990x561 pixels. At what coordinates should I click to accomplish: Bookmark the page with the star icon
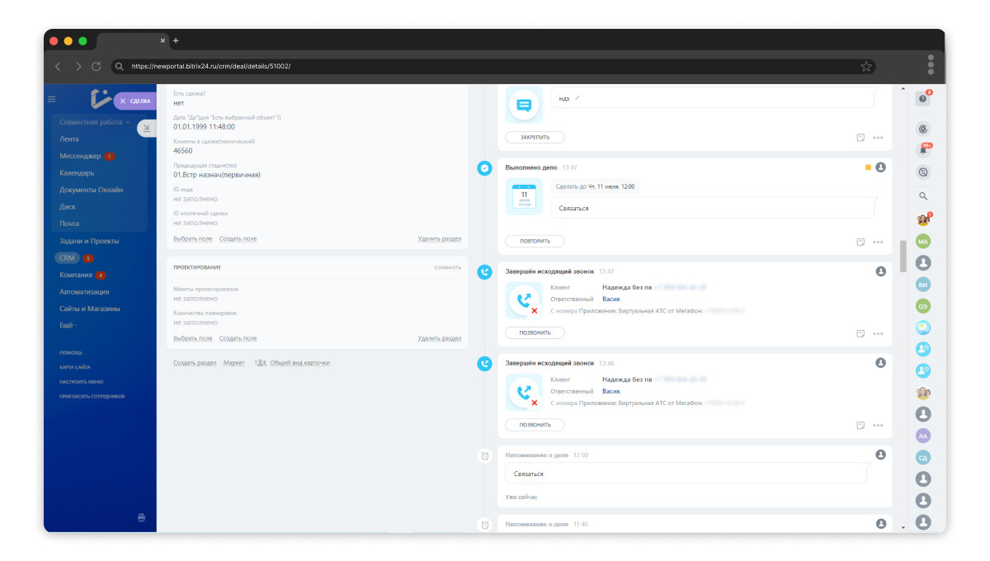(x=866, y=66)
